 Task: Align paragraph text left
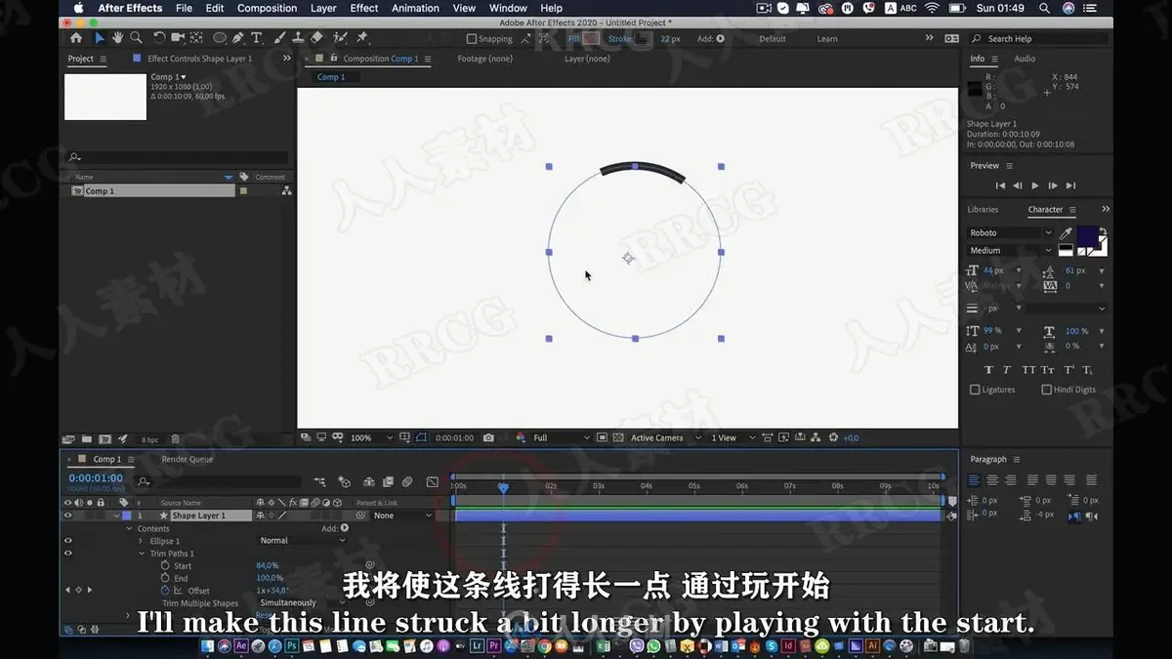click(975, 479)
